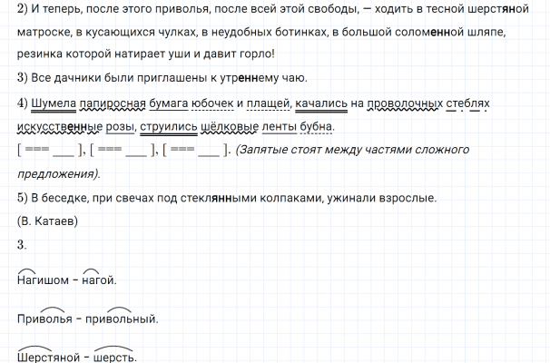Click the word "шерсть" on the last line
The width and height of the screenshot is (550, 363).
114,357
